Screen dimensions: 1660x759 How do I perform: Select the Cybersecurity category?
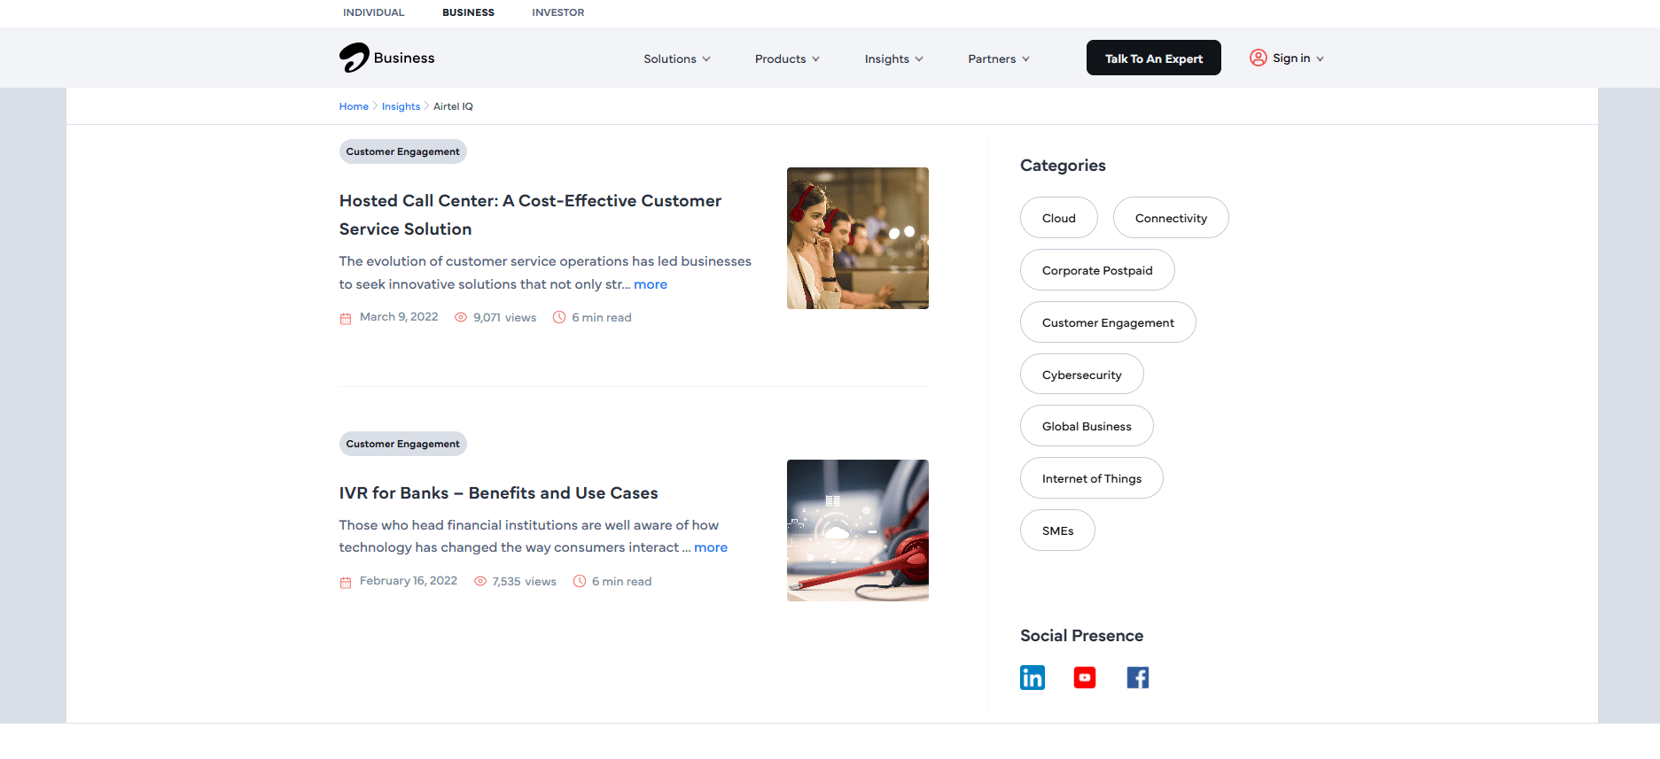tap(1082, 375)
